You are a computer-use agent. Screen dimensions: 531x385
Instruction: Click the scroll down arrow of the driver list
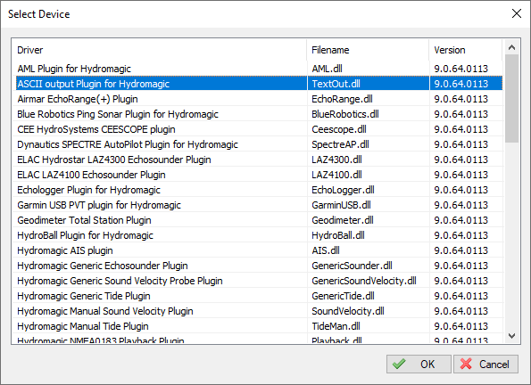[x=511, y=336]
